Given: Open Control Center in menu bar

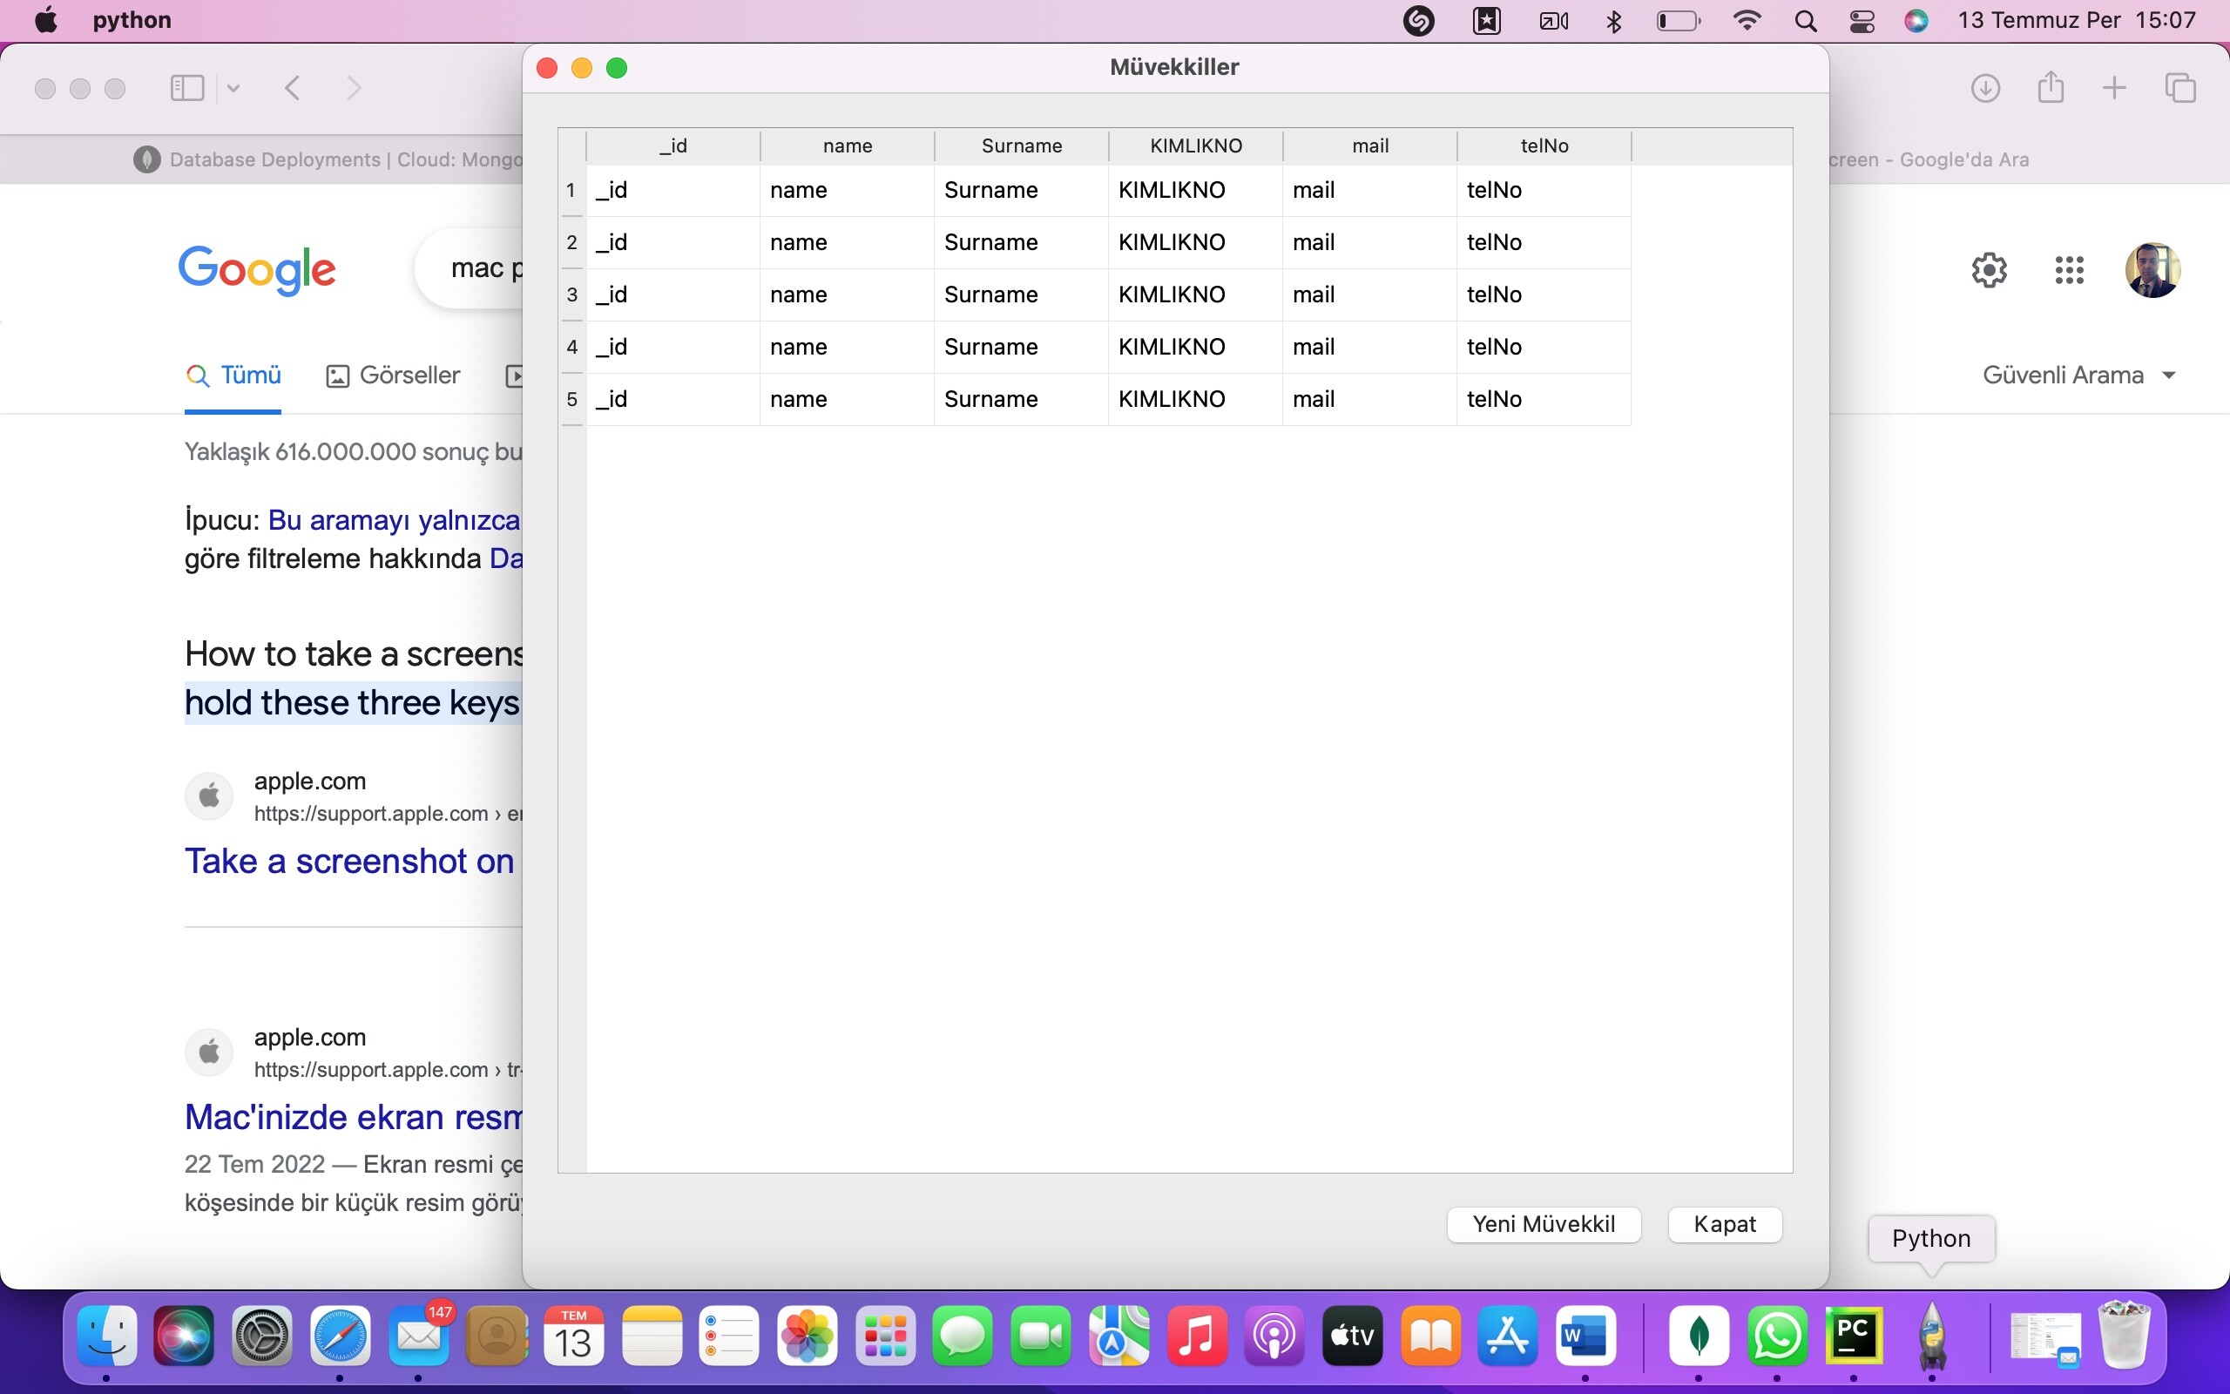Looking at the screenshot, I should [1862, 21].
